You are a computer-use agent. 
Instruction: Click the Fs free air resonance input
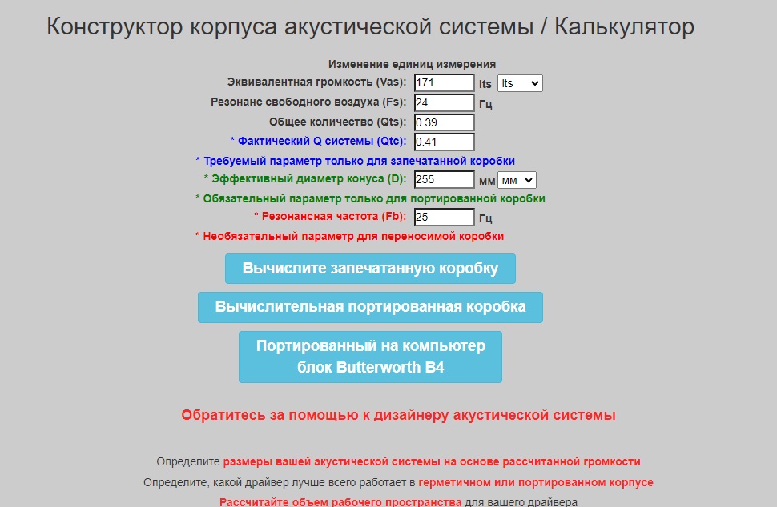(444, 102)
